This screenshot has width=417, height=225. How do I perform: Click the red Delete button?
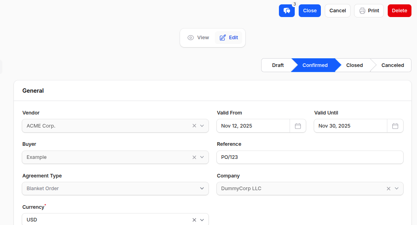[399, 11]
